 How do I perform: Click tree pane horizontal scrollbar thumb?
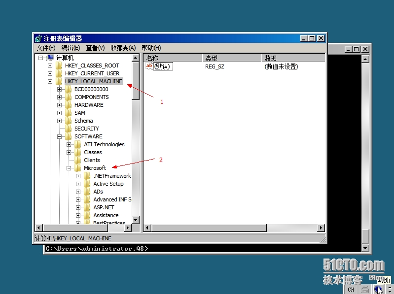click(x=75, y=228)
